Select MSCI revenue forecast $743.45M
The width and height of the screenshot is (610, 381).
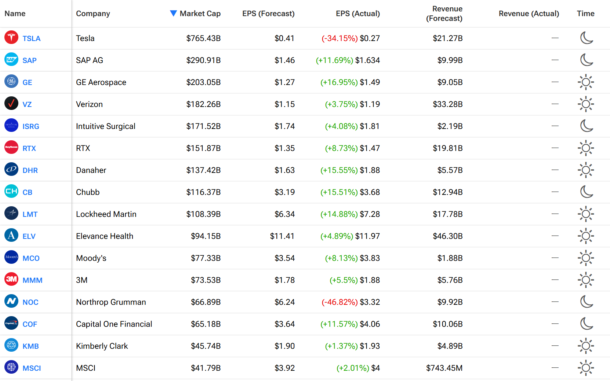[444, 368]
